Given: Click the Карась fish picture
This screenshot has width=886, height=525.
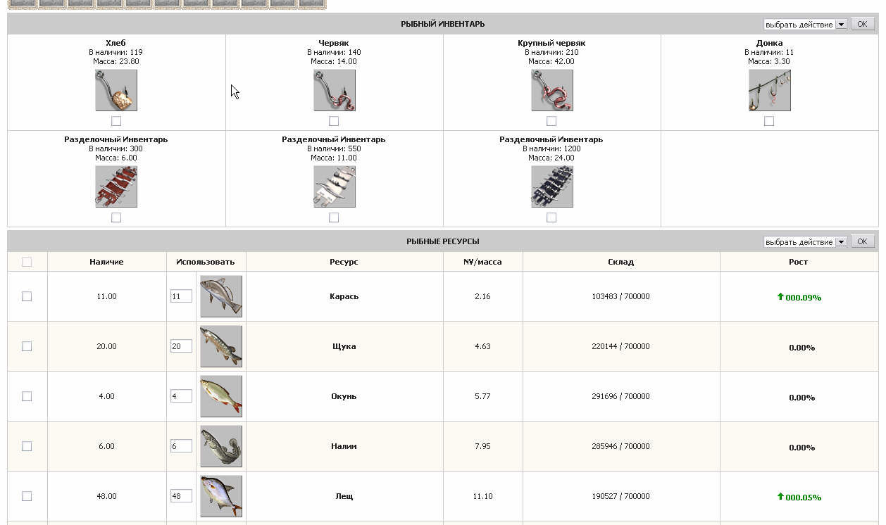Looking at the screenshot, I should (221, 296).
